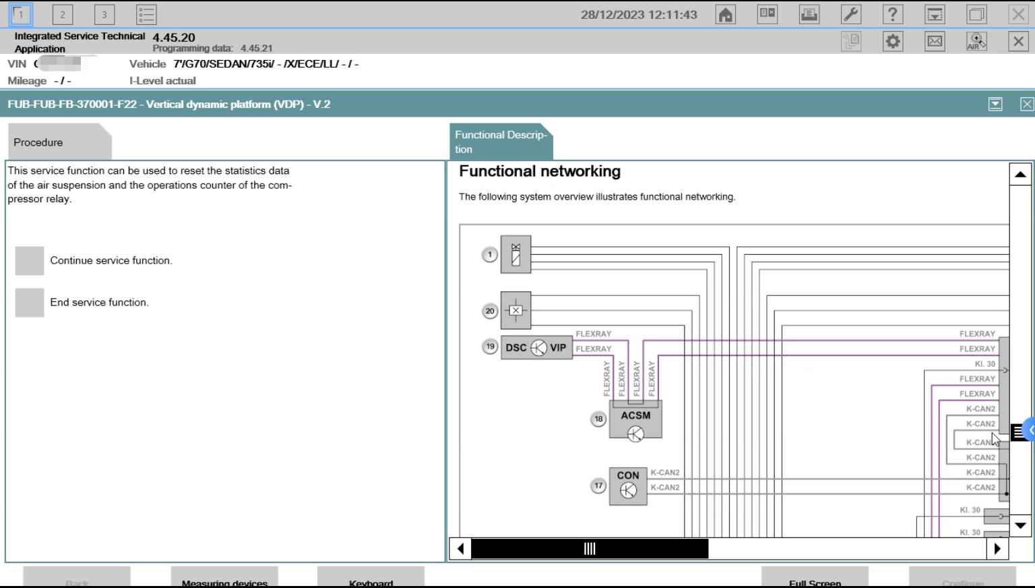Click component symbol number 20 box
Screen dimensions: 1035x588
(516, 310)
